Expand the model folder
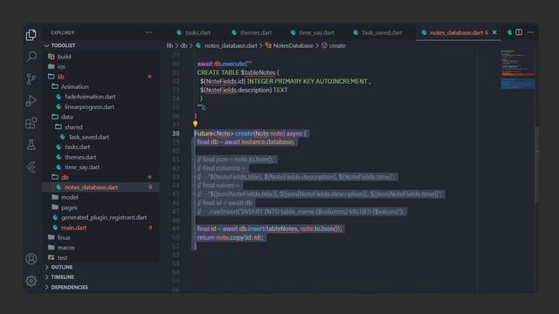The width and height of the screenshot is (559, 314). coord(69,197)
